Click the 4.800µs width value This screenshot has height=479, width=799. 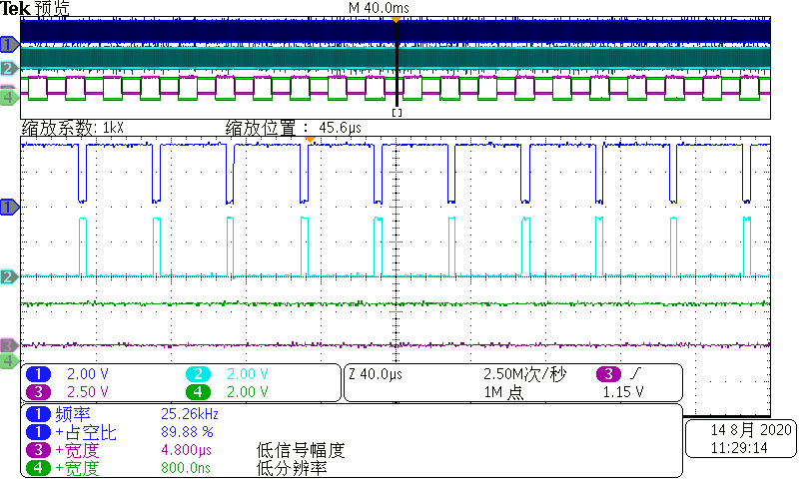pyautogui.click(x=186, y=450)
